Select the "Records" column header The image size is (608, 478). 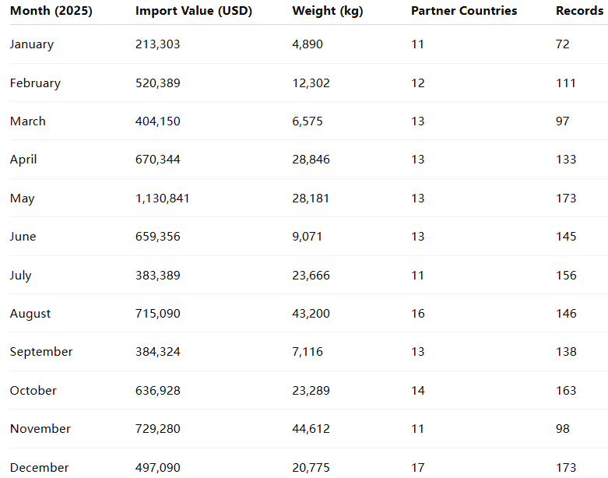pos(579,11)
